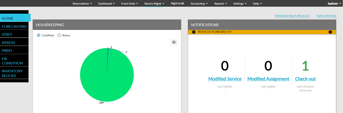343x113 pixels.
Task: Click the 224 pie chart label
Action: pyautogui.click(x=101, y=103)
